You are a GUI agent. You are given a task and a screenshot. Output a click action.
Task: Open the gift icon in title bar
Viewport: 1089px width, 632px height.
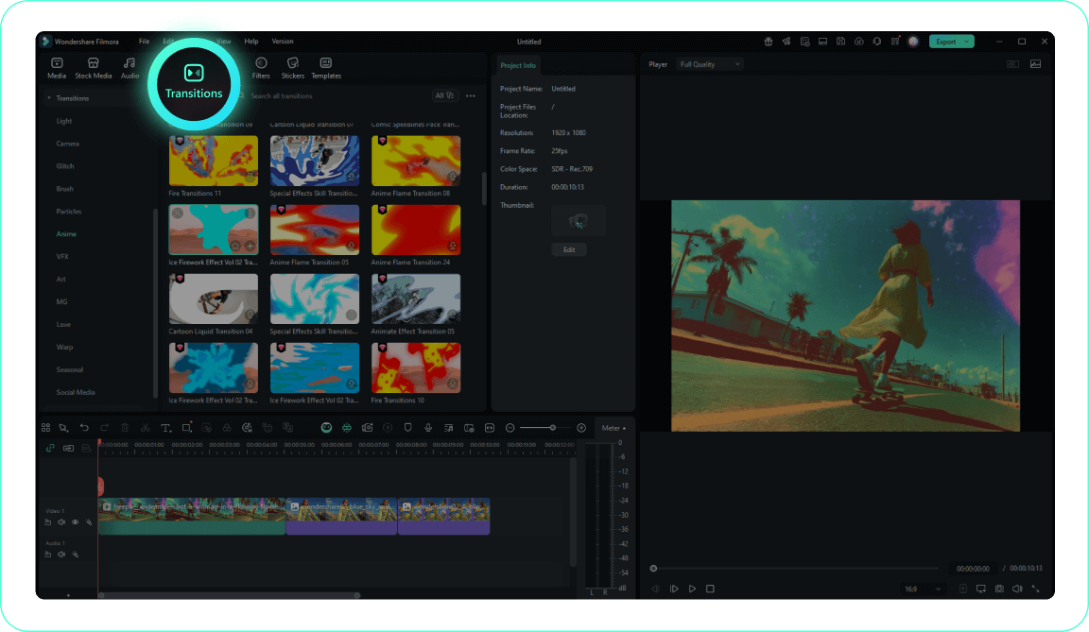pos(769,42)
